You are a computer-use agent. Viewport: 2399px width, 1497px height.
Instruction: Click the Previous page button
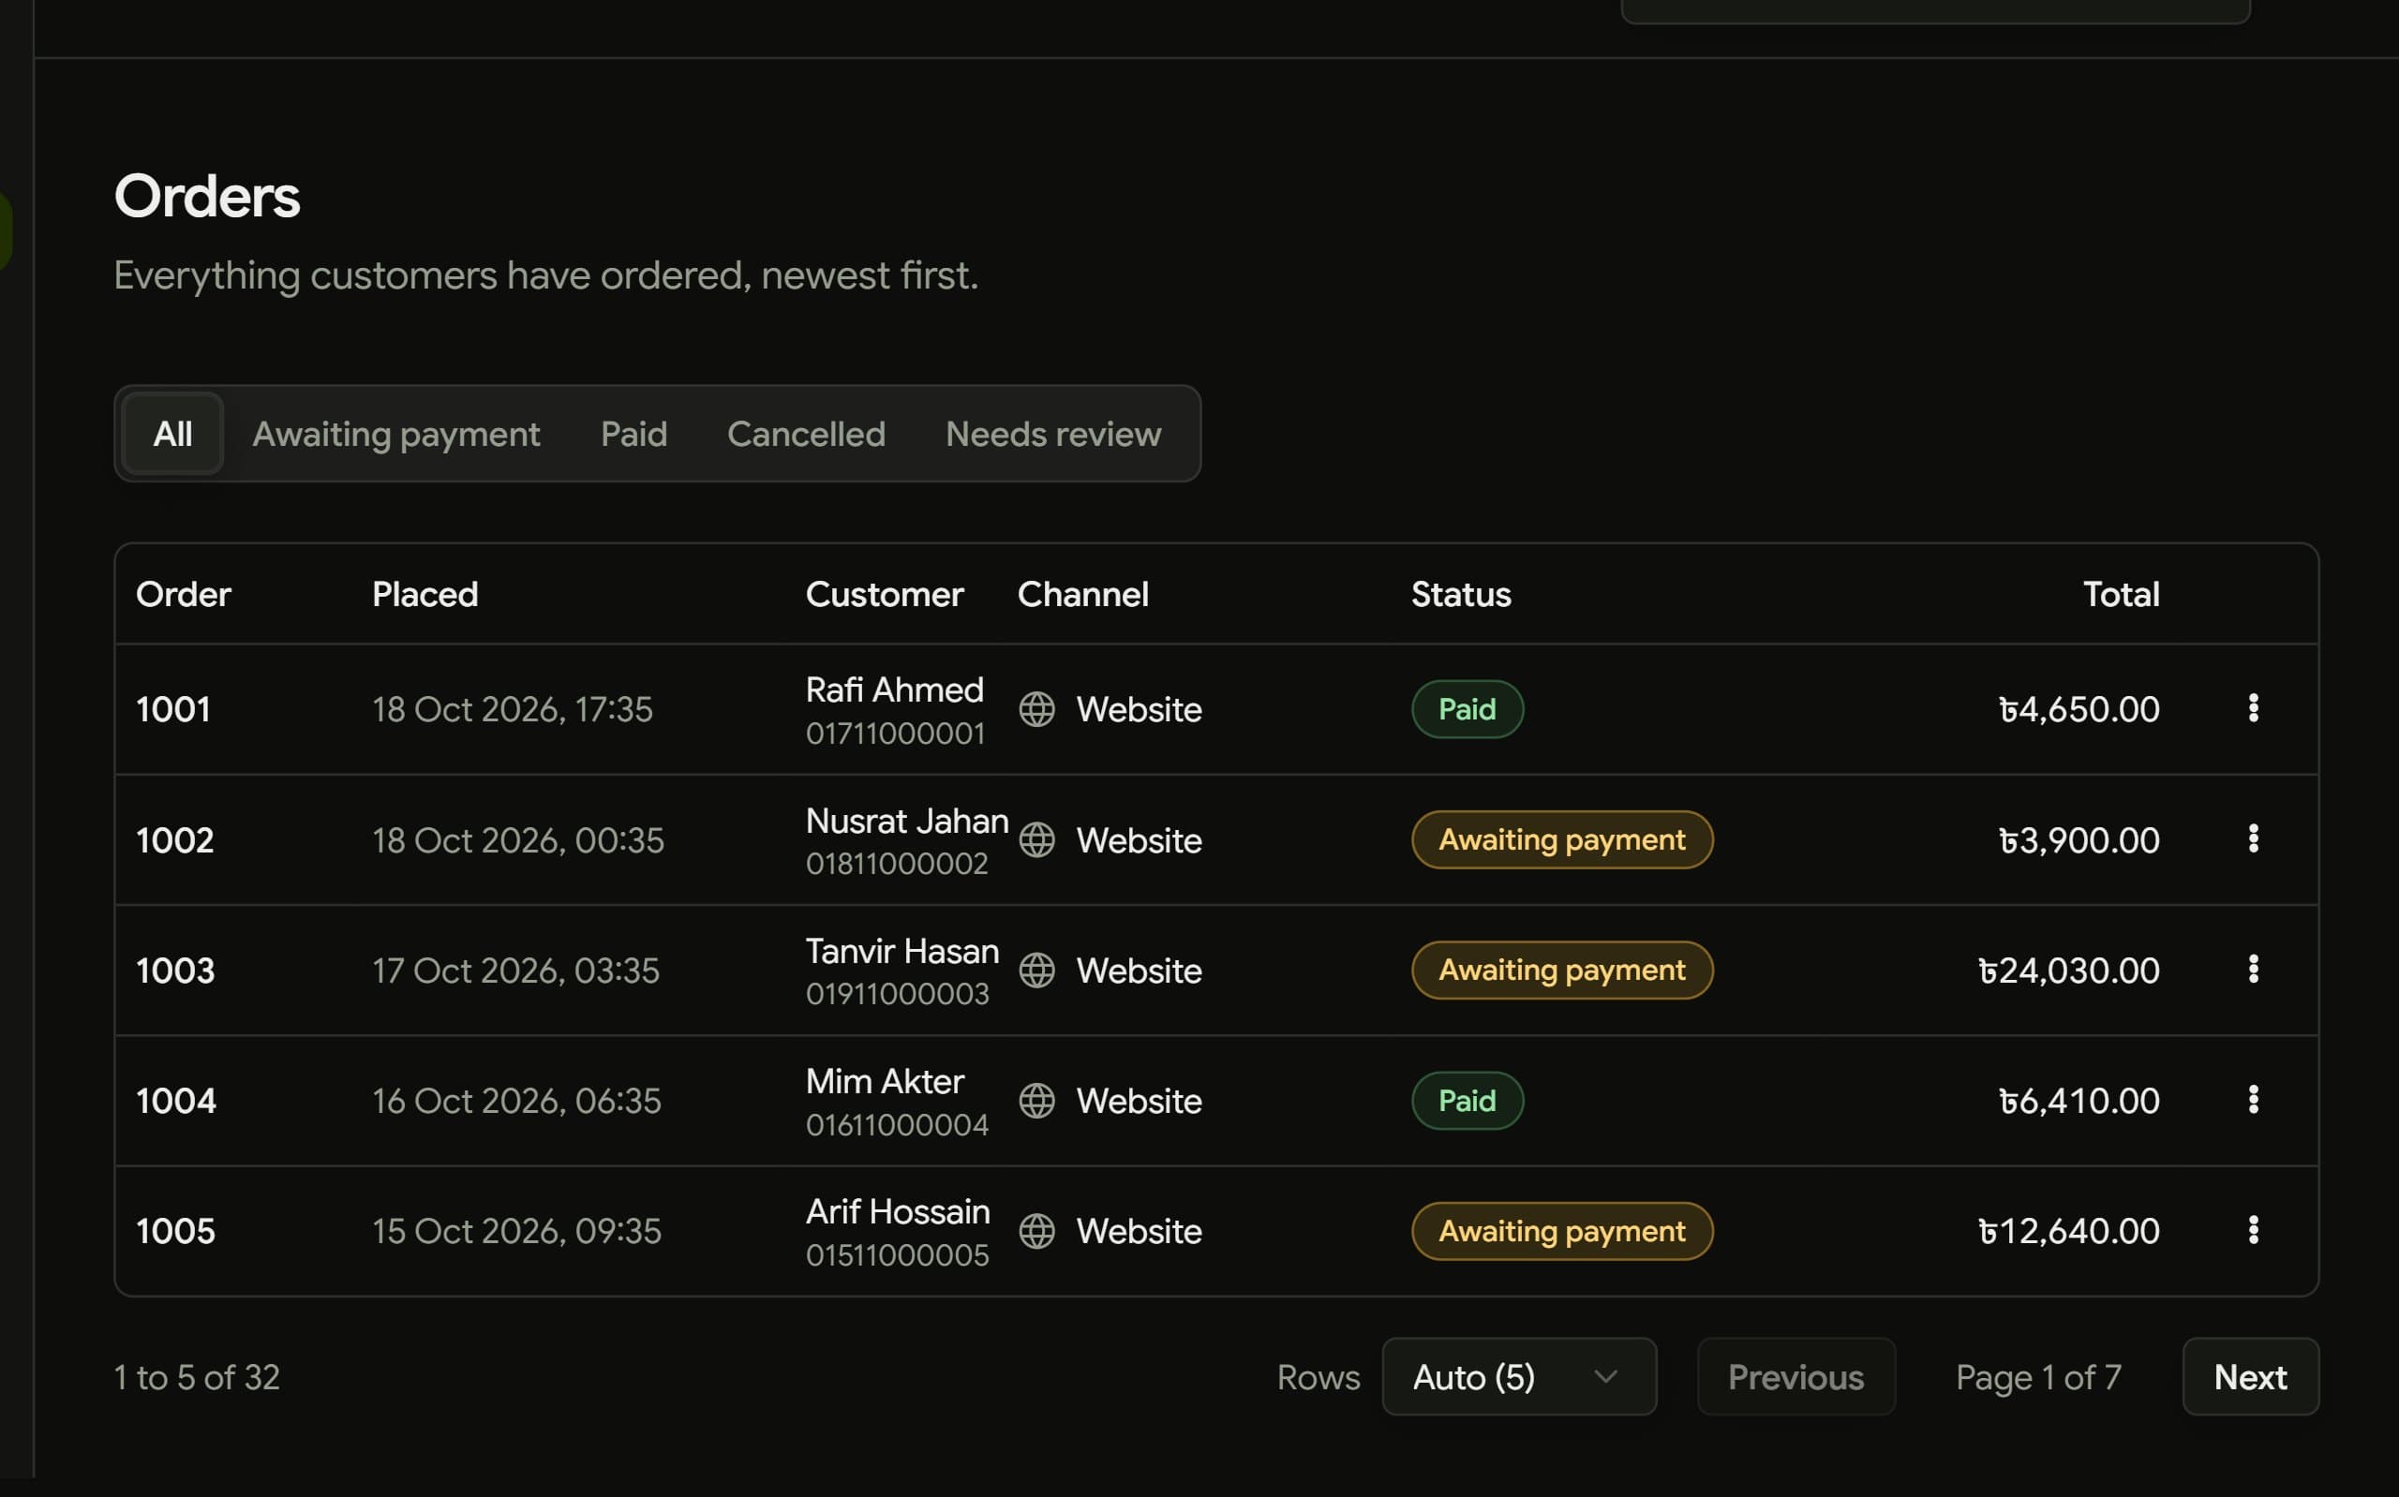[x=1796, y=1376]
